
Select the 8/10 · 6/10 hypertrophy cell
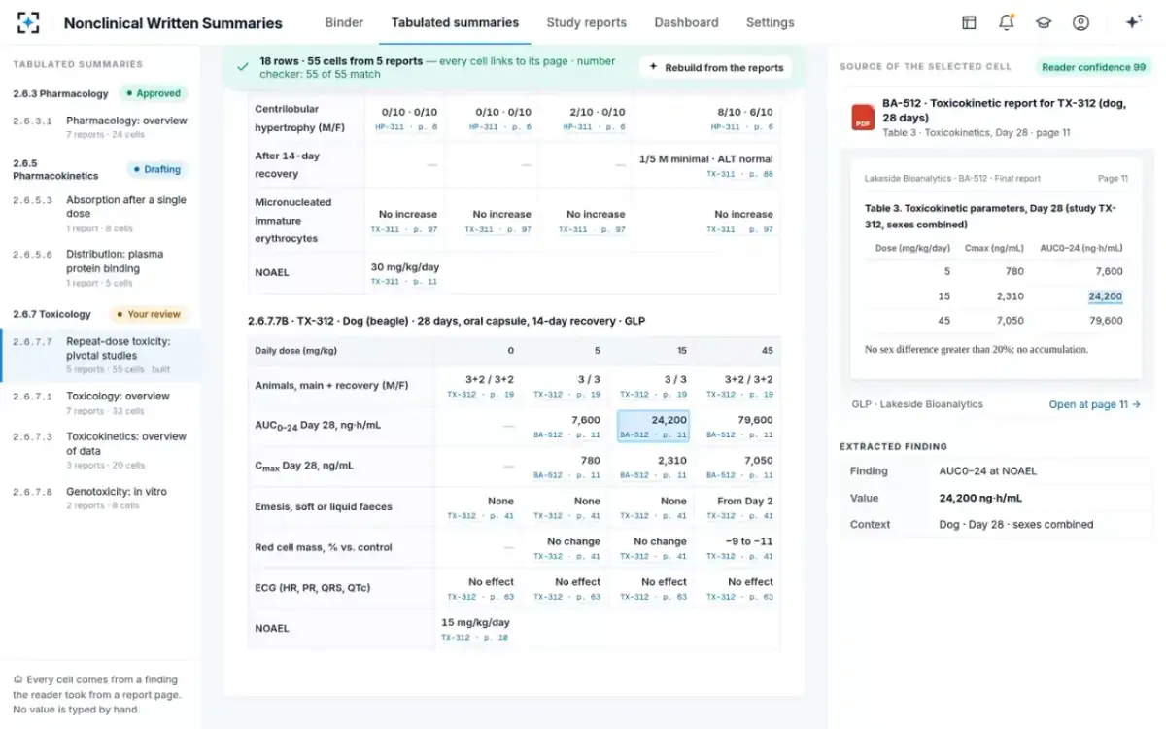click(743, 119)
